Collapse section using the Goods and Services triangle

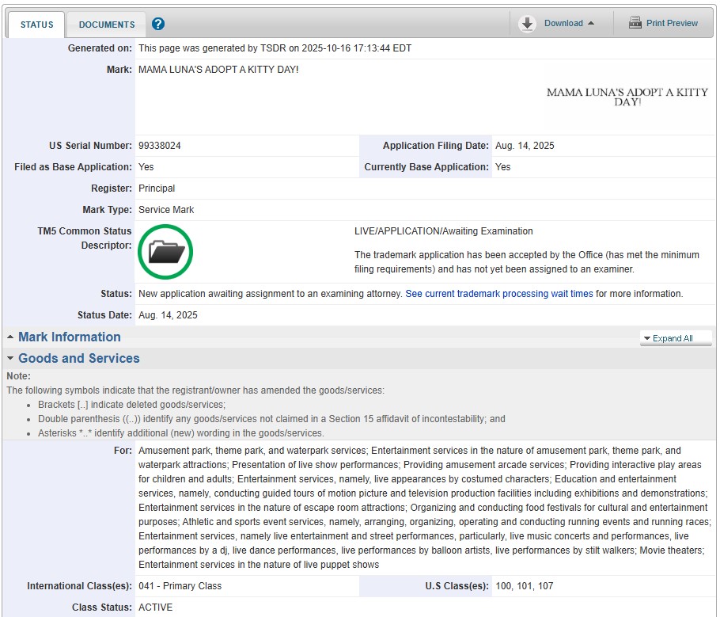click(10, 359)
